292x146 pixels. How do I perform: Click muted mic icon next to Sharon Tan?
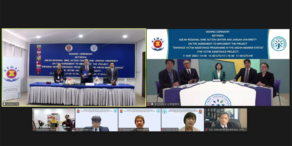(120, 129)
